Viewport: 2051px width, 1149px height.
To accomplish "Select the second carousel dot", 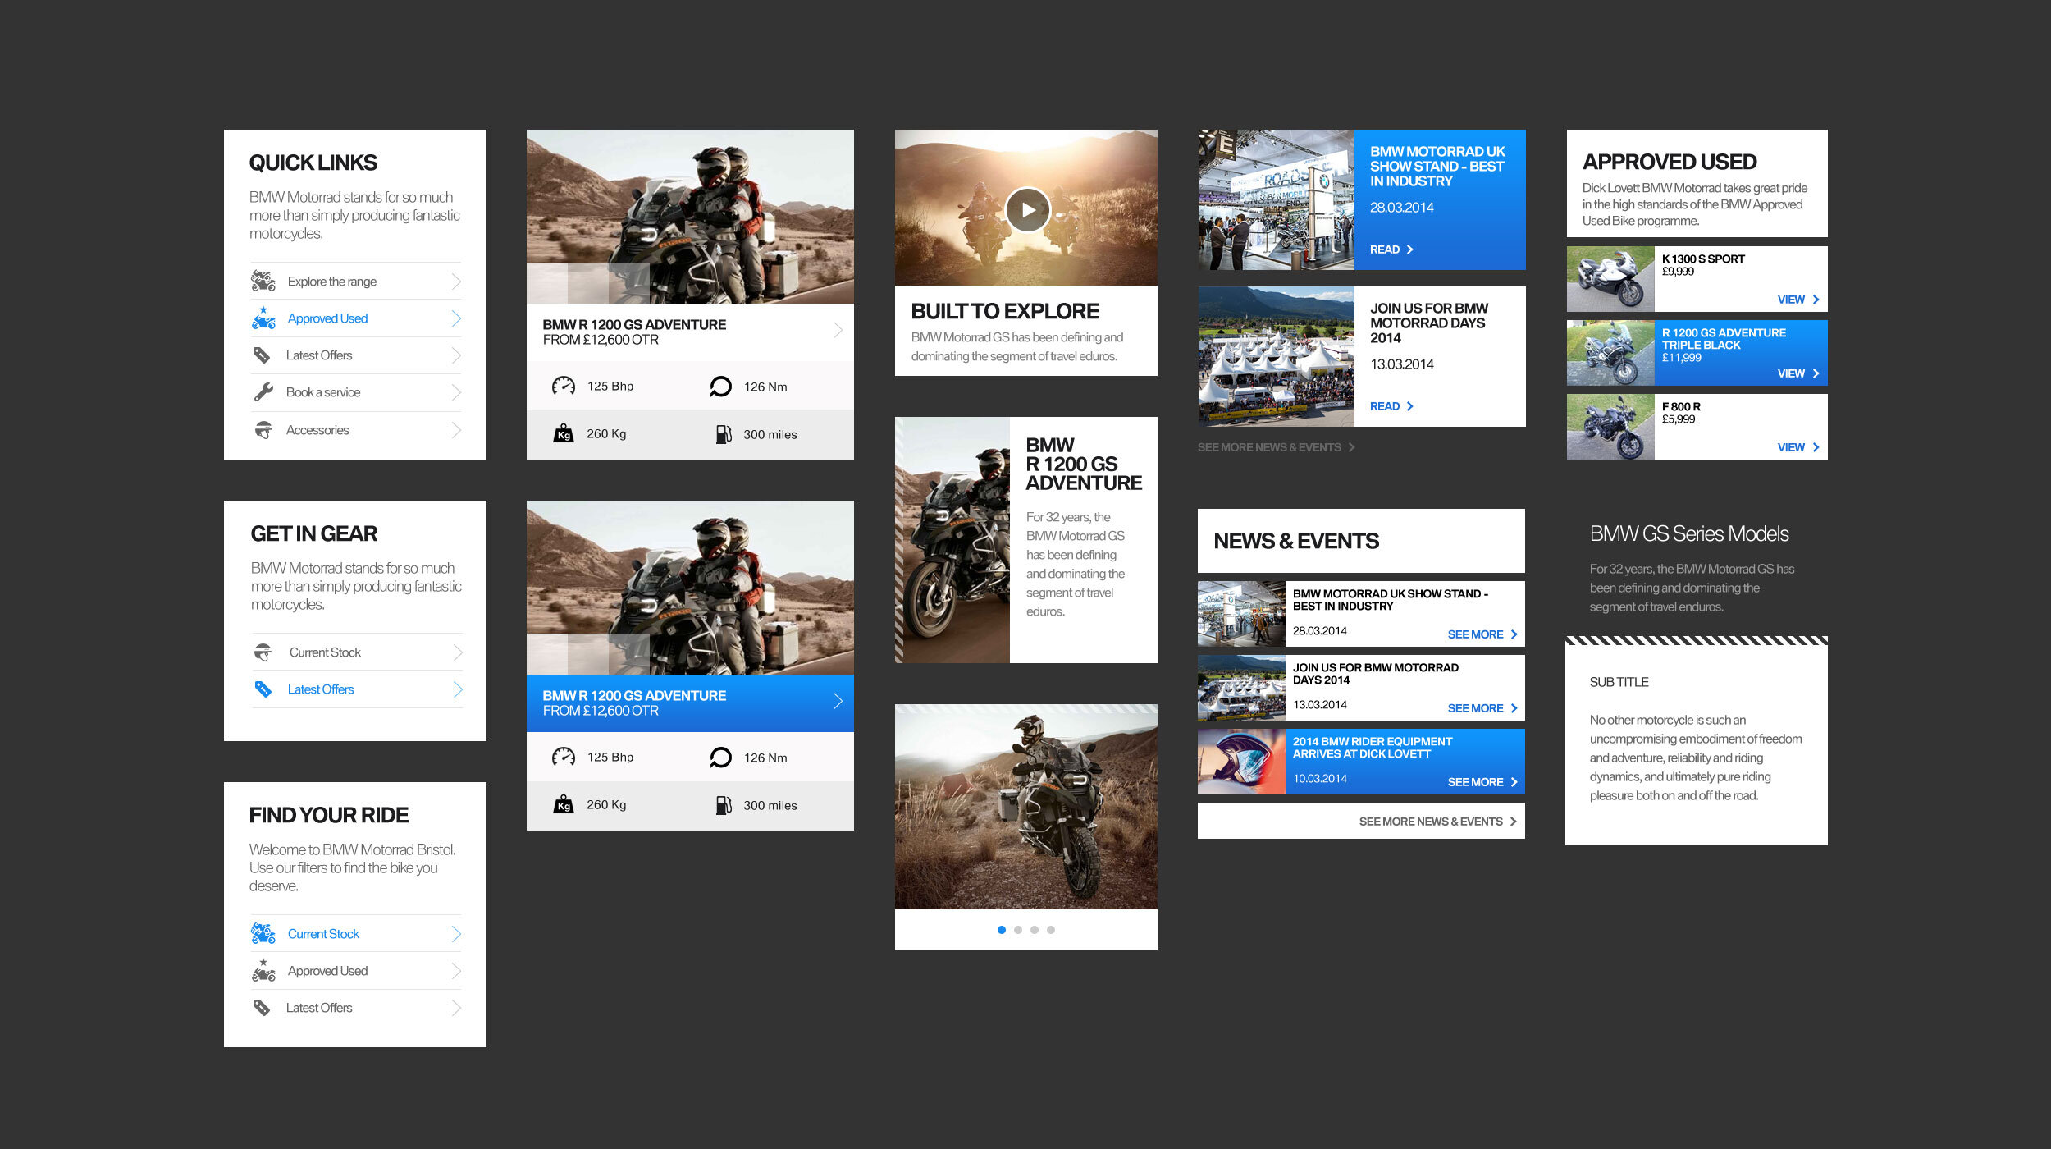I will (1018, 930).
